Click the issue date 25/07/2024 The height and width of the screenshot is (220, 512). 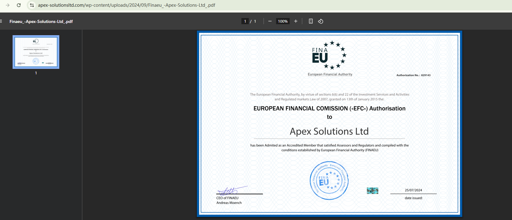pos(413,190)
